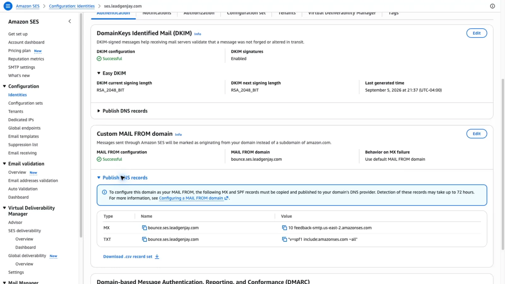Open Global deliverability in sidebar
Image resolution: width=505 pixels, height=284 pixels.
pyautogui.click(x=27, y=256)
